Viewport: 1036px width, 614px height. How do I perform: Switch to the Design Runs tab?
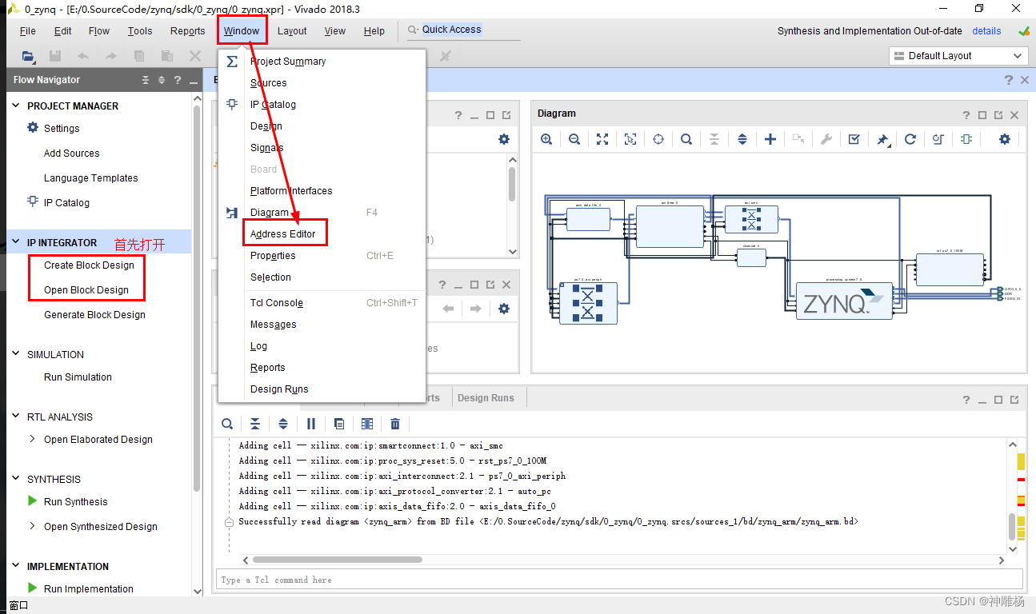click(488, 397)
